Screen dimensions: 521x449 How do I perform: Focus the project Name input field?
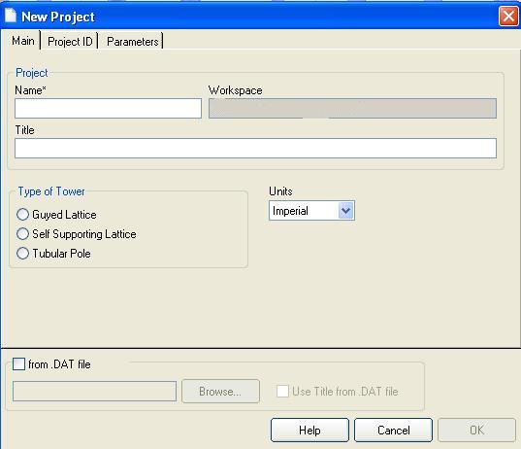108,108
